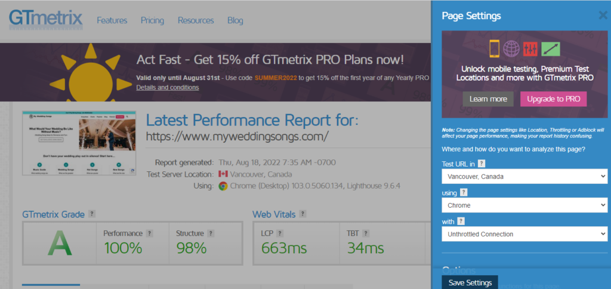Viewport: 611px width, 289px height.
Task: Click the Latest Performance Report heading
Action: [x=252, y=120]
